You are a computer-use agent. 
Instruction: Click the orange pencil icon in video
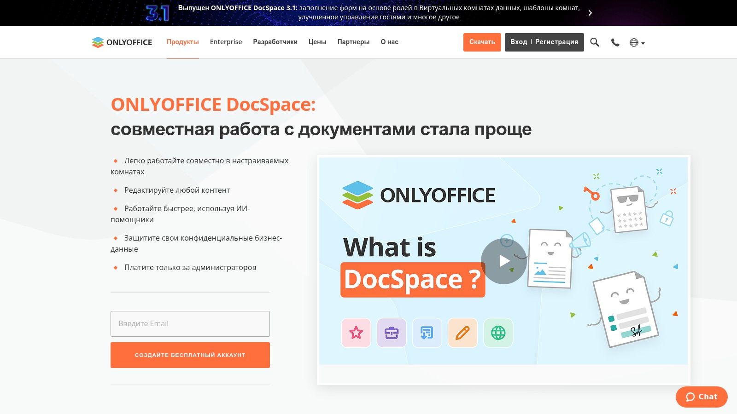click(462, 333)
